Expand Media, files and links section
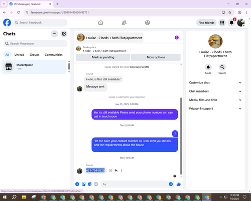This screenshot has height=201, width=251. 215,100
